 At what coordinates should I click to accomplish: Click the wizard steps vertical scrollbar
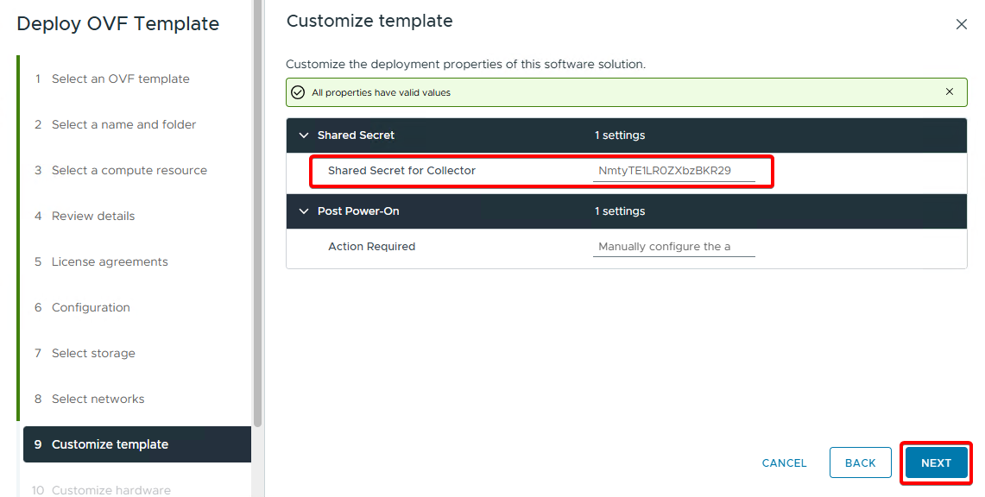[x=257, y=216]
